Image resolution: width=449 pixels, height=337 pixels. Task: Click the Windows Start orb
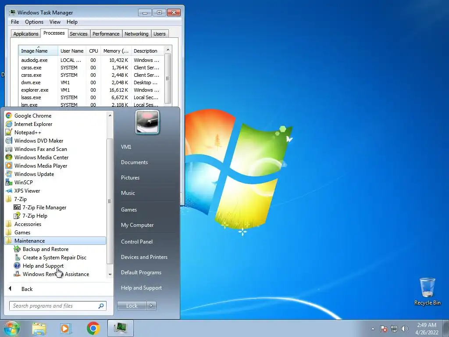[x=12, y=328]
